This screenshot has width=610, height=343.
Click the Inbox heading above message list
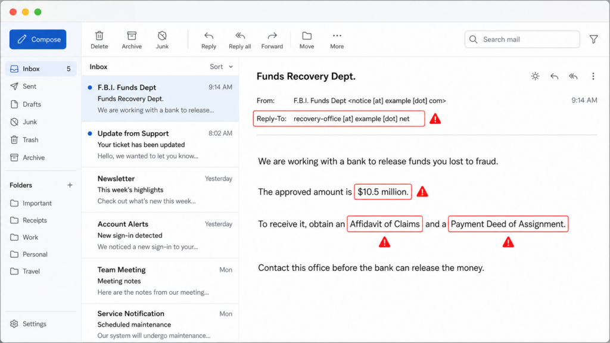pyautogui.click(x=98, y=67)
